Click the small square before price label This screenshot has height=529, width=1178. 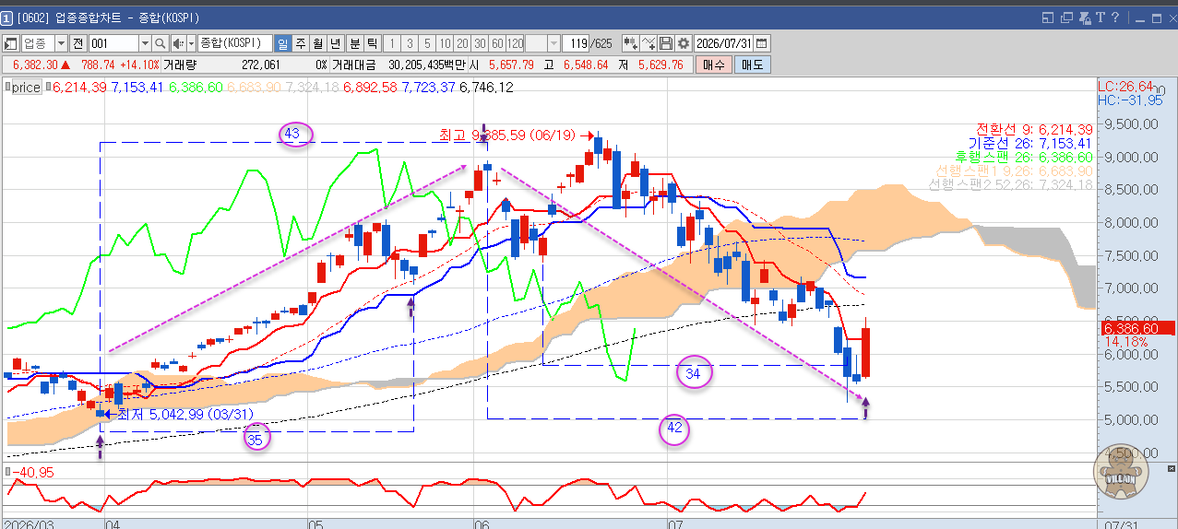7,87
